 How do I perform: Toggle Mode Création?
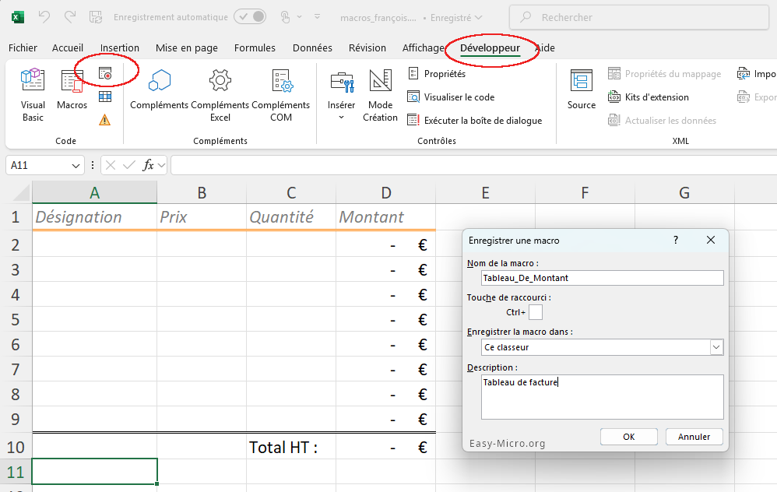[380, 95]
